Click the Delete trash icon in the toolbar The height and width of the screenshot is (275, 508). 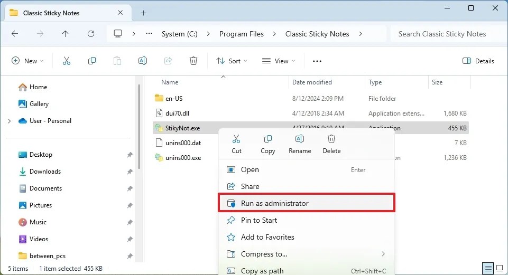click(193, 61)
